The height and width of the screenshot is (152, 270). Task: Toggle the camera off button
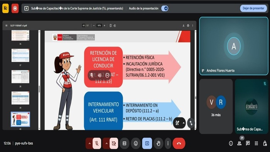(x=114, y=143)
